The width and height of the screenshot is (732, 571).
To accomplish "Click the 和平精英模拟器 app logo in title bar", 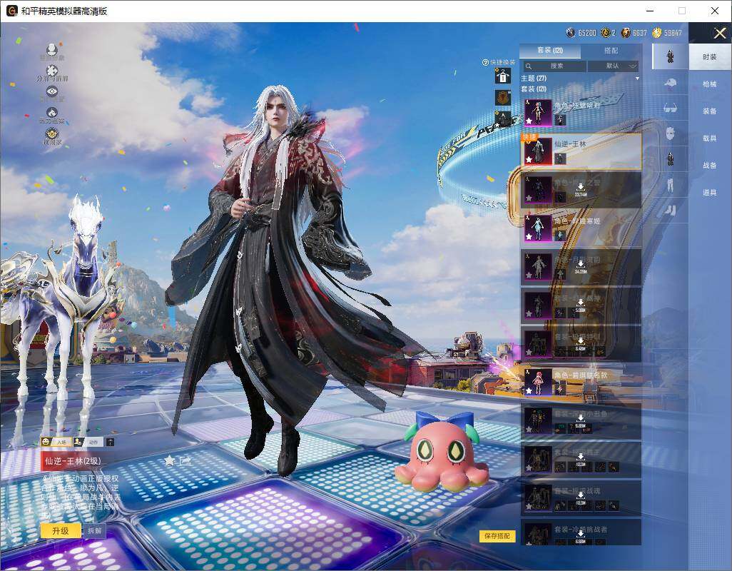I will tap(11, 11).
